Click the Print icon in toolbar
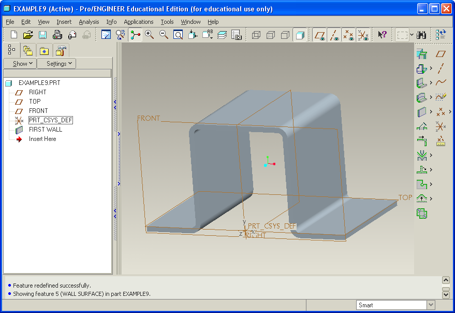Image resolution: width=455 pixels, height=313 pixels. [x=57, y=35]
